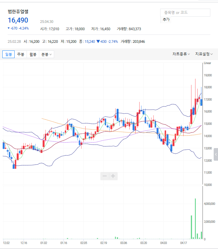The width and height of the screenshot is (218, 249).
Task: Click the 거래량: 203,846 value
Action: pos(133,41)
